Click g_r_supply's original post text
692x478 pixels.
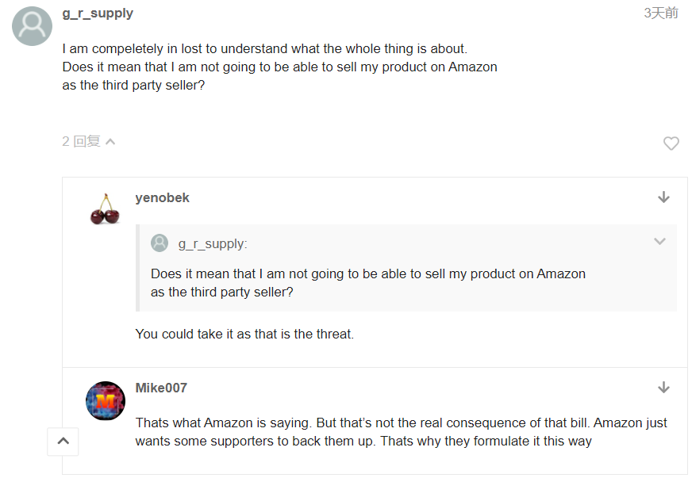click(279, 67)
